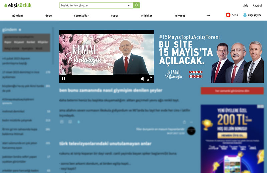The height and width of the screenshot is (173, 267).
Task: Pause the Kemal Kılıçdaroğlu video
Action: (63, 79)
